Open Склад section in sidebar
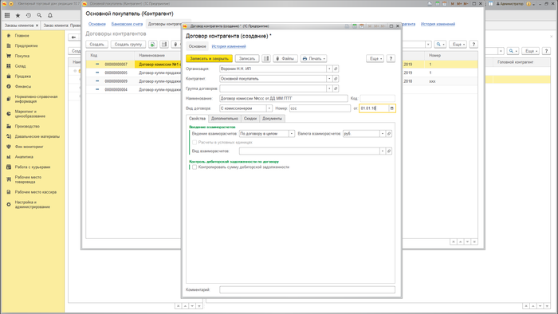The image size is (558, 314). [20, 66]
